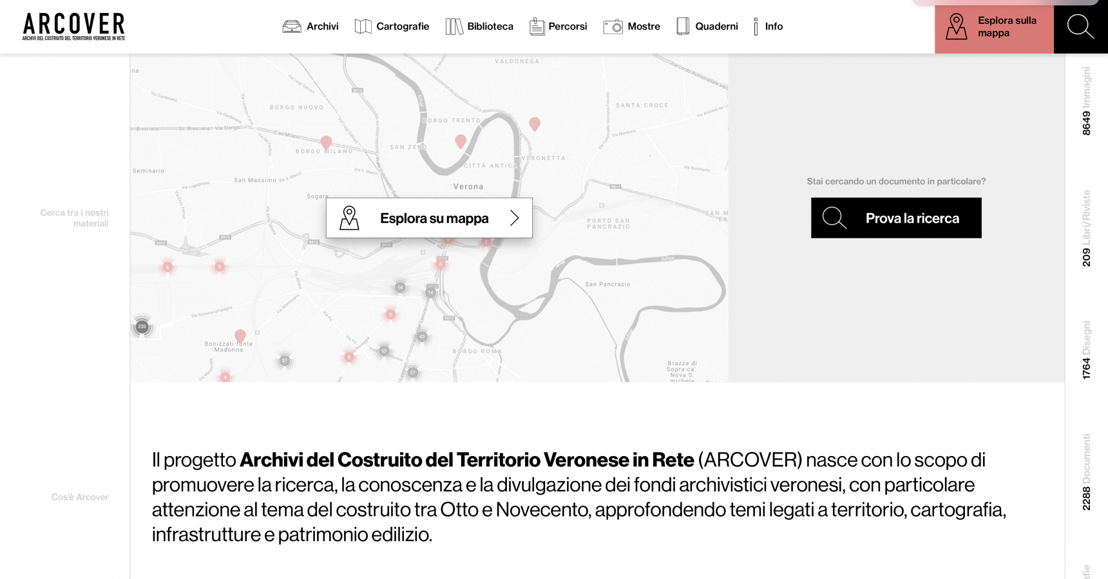Viewport: 1108px width, 579px height.
Task: Open the black search magnifier in header
Action: (x=1080, y=26)
